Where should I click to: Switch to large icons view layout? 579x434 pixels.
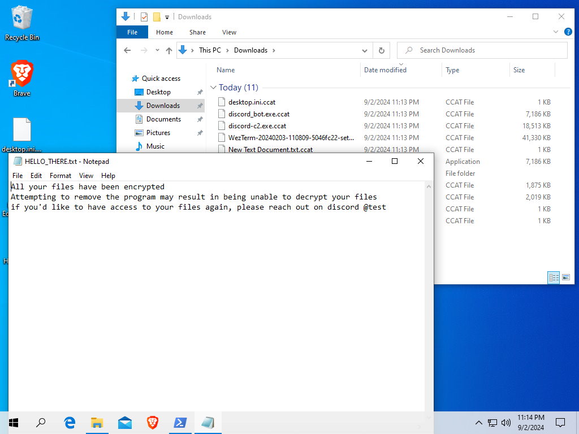pyautogui.click(x=565, y=277)
